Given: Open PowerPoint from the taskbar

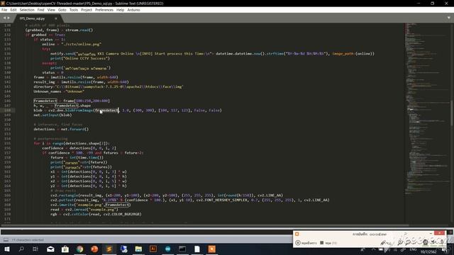Looking at the screenshot, I should (94, 249).
